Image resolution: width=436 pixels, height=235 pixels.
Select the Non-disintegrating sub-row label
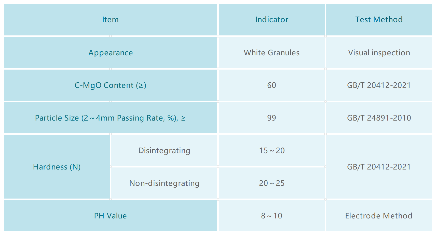[164, 183]
